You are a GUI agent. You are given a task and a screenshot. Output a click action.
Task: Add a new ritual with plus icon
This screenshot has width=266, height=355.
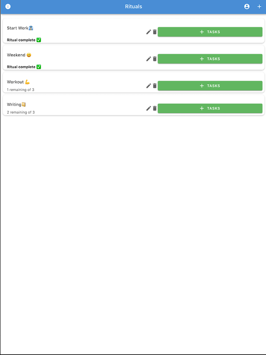[259, 7]
